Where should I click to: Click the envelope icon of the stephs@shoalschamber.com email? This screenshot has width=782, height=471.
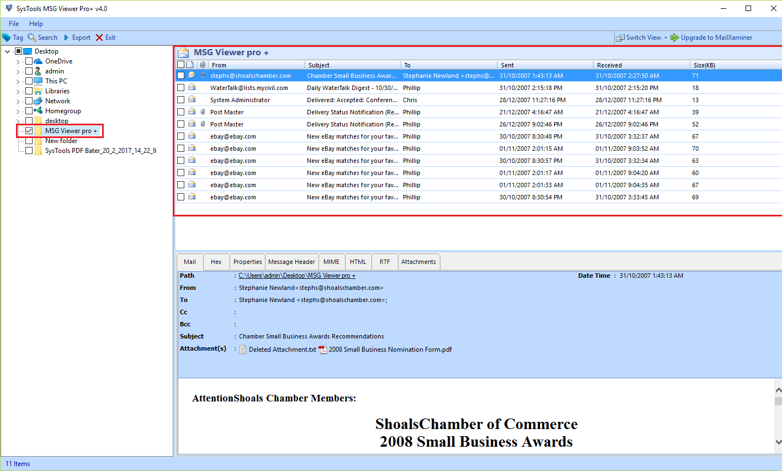[x=191, y=75]
